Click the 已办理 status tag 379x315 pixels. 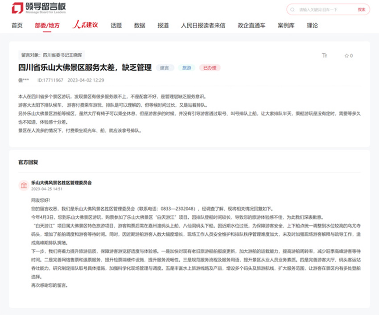point(210,68)
